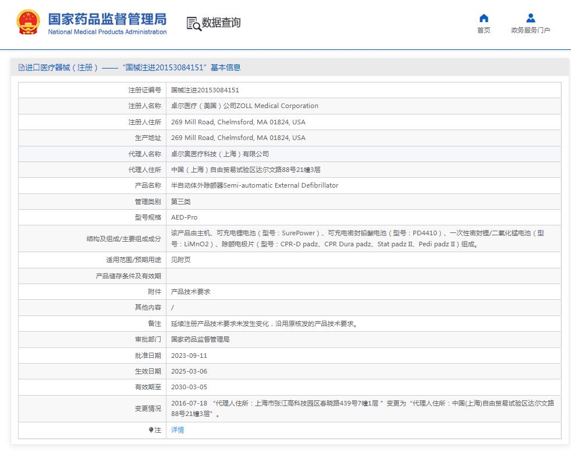571x452 pixels.
Task: Click the 变更情况 label
Action: (148, 408)
